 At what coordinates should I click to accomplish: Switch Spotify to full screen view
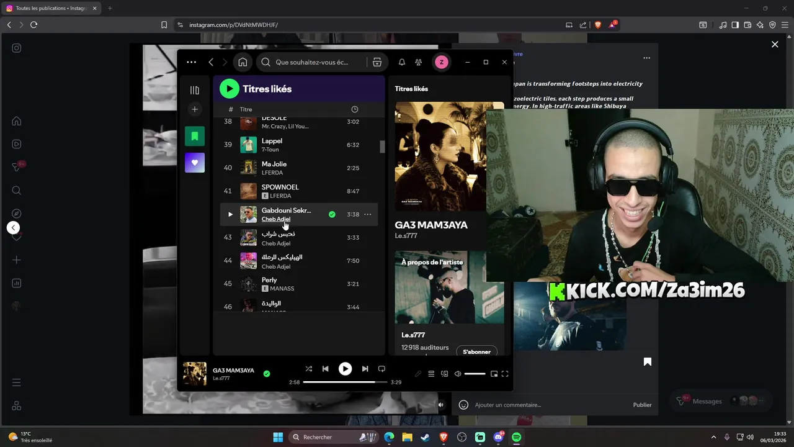click(505, 374)
